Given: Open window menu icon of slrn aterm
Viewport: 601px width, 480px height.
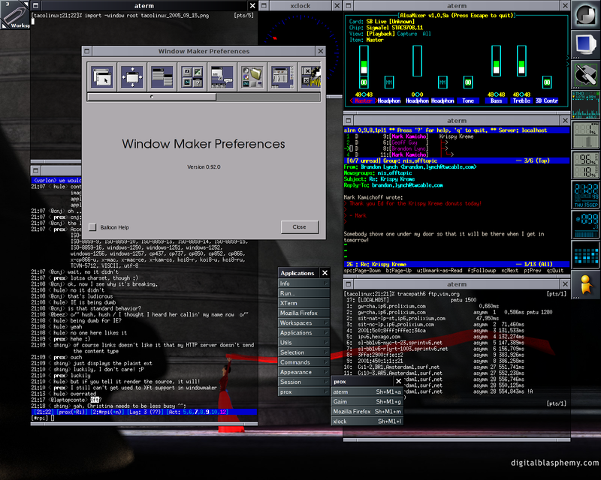Looking at the screenshot, I should 349,121.
